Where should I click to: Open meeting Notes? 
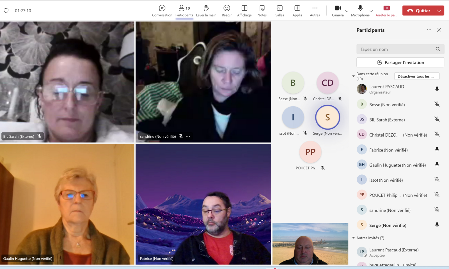(x=262, y=11)
